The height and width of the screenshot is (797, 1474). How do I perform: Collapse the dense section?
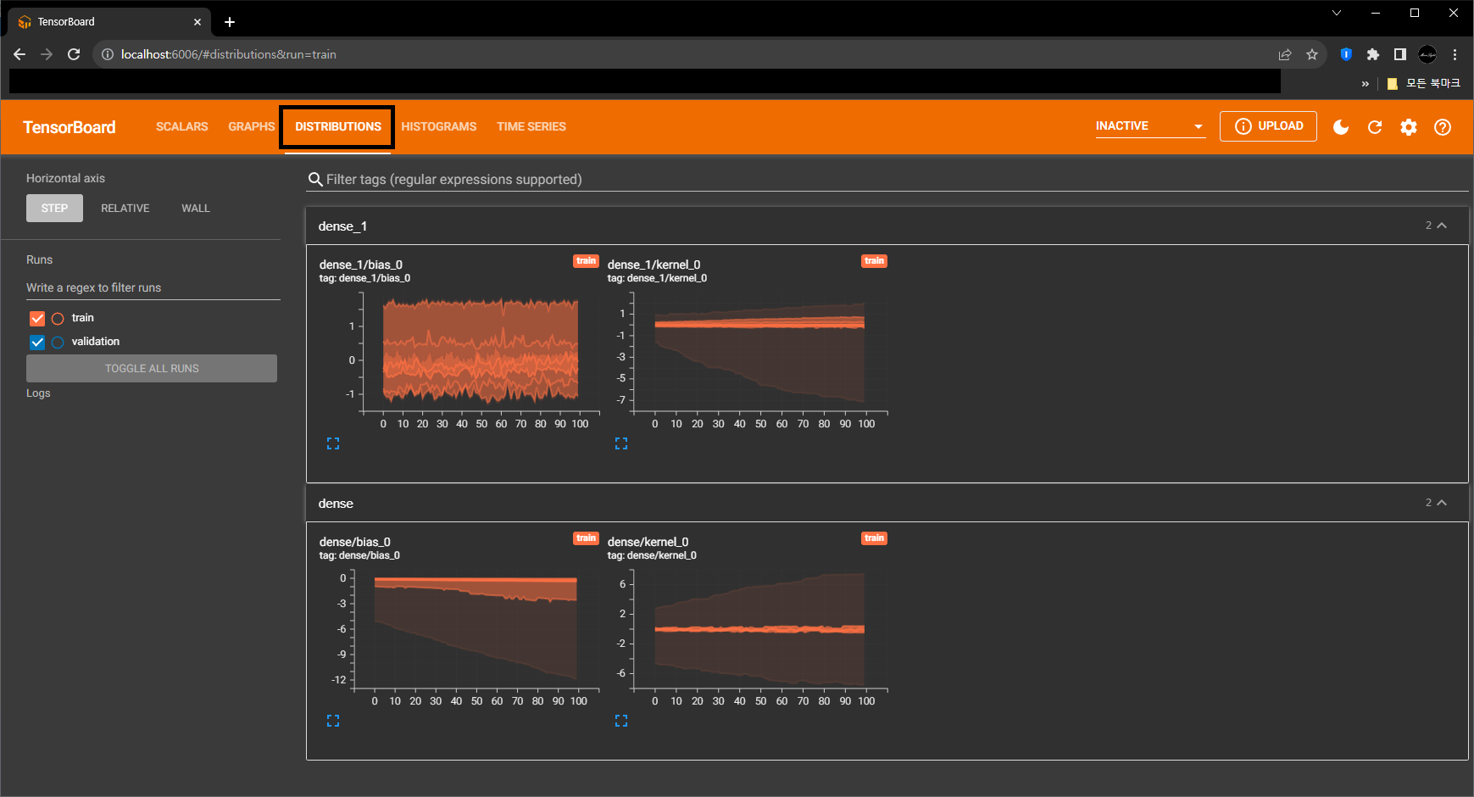1442,503
